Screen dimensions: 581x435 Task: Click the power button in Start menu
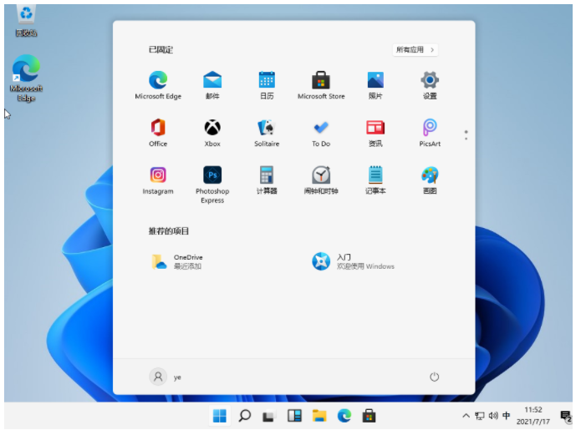point(434,377)
